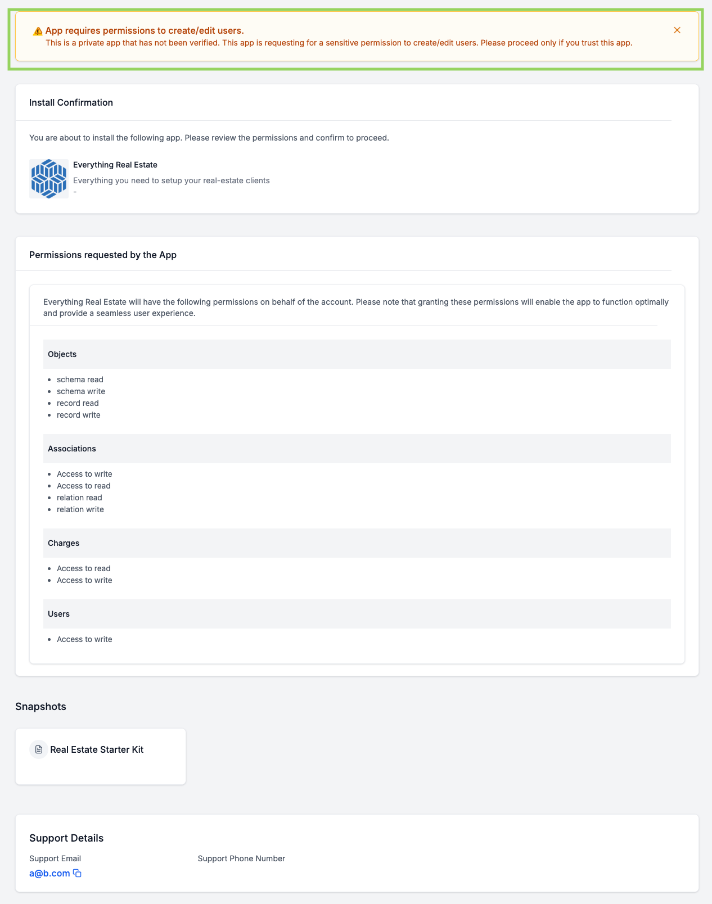Viewport: 712px width, 904px height.
Task: Open the a@b.com support email link
Action: click(49, 873)
